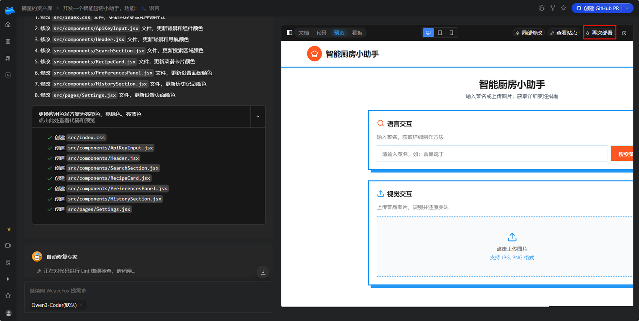Collapse the 更换应用色彩方案 task card
Screen dimensions: 639x321
tap(258, 116)
